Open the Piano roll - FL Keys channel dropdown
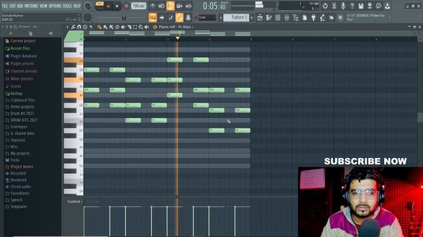The image size is (423, 237). [176, 27]
